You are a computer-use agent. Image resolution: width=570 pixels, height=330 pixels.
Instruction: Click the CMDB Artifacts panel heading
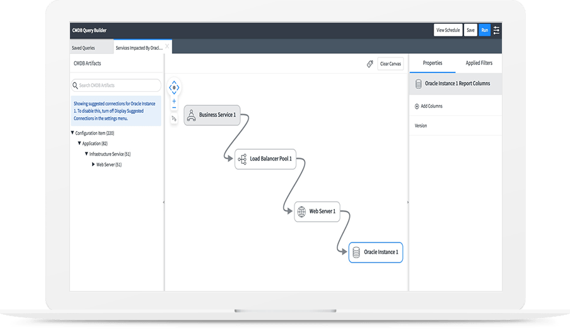pos(87,64)
